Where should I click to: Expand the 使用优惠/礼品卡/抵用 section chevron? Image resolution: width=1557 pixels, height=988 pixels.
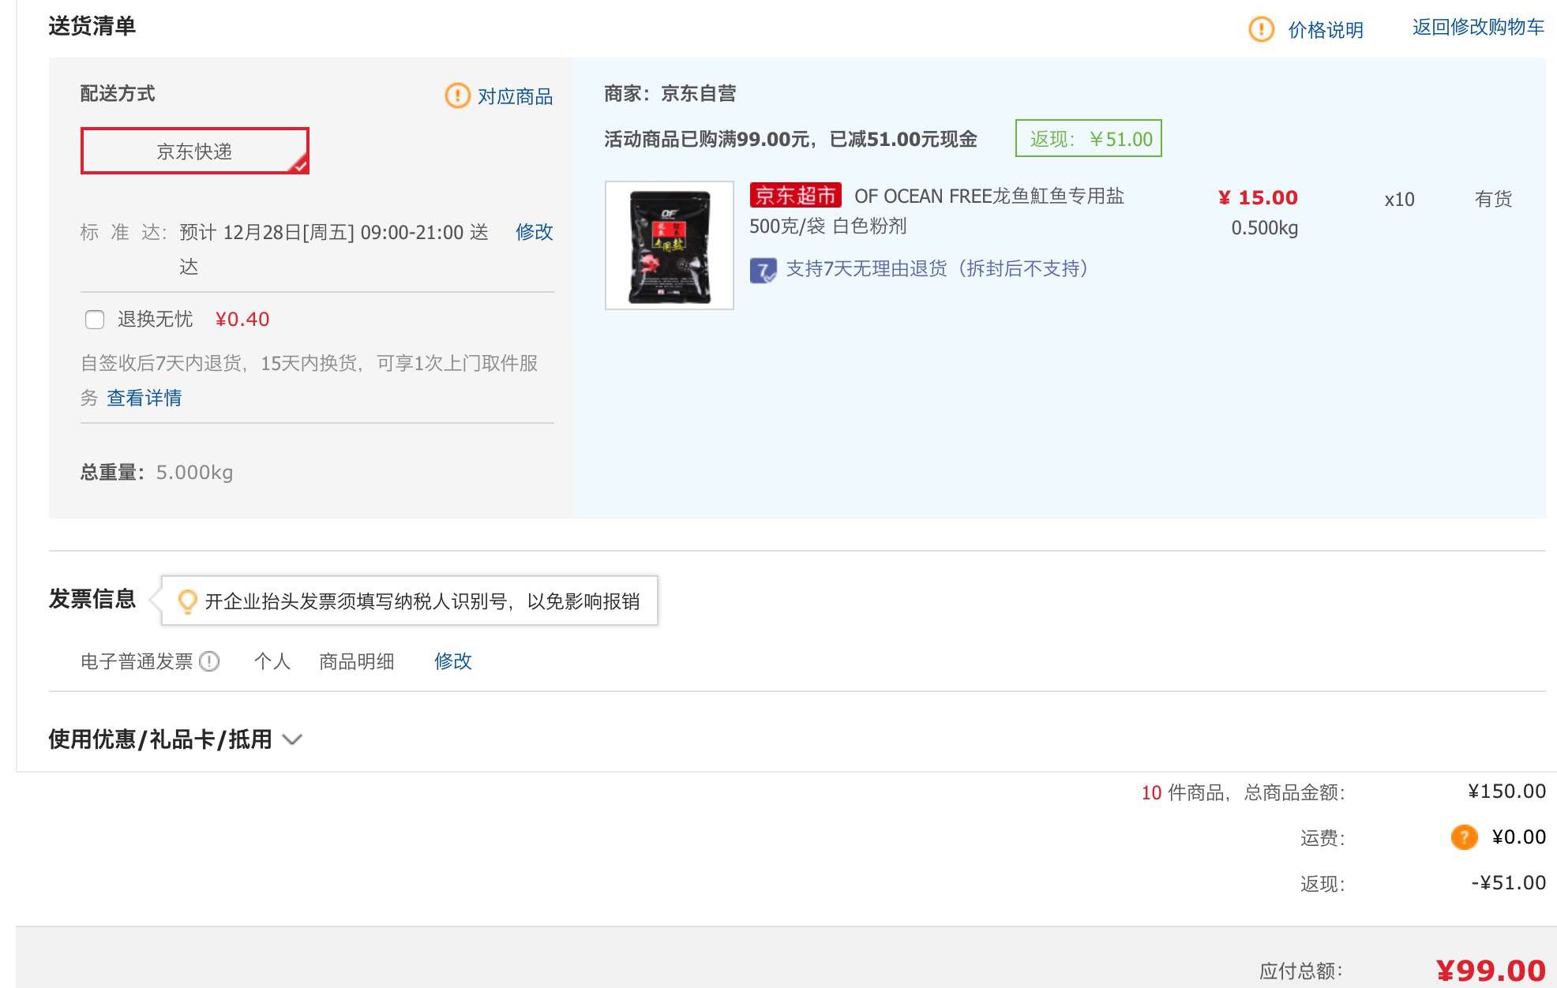[x=292, y=739]
